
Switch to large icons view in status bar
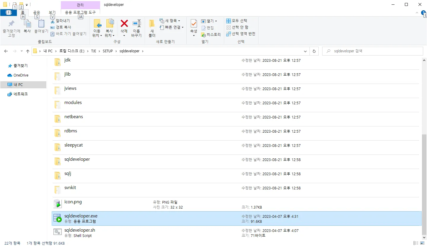[423, 243]
